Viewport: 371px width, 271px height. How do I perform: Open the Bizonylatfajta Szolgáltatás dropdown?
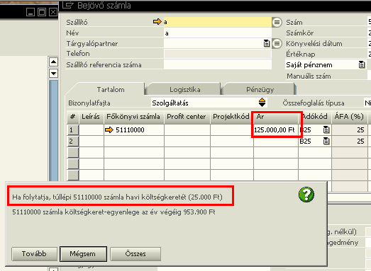tap(262, 103)
